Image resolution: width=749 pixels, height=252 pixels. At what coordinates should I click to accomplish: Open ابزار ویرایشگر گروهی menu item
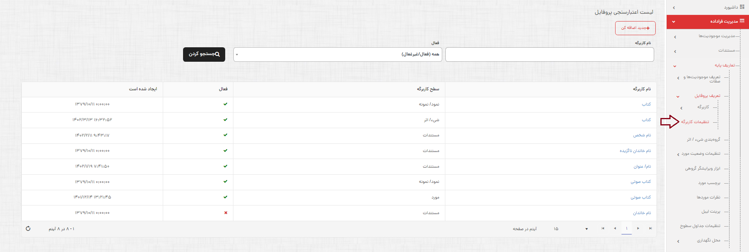(x=703, y=168)
